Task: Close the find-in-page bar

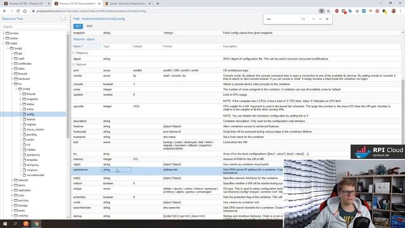Action: [x=327, y=19]
